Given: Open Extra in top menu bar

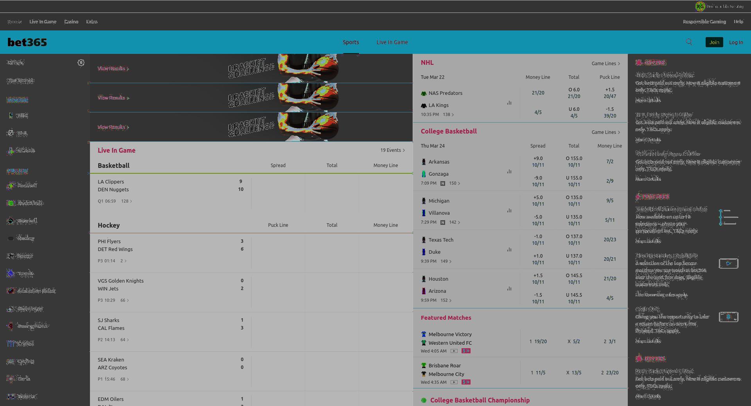Looking at the screenshot, I should pyautogui.click(x=92, y=22).
